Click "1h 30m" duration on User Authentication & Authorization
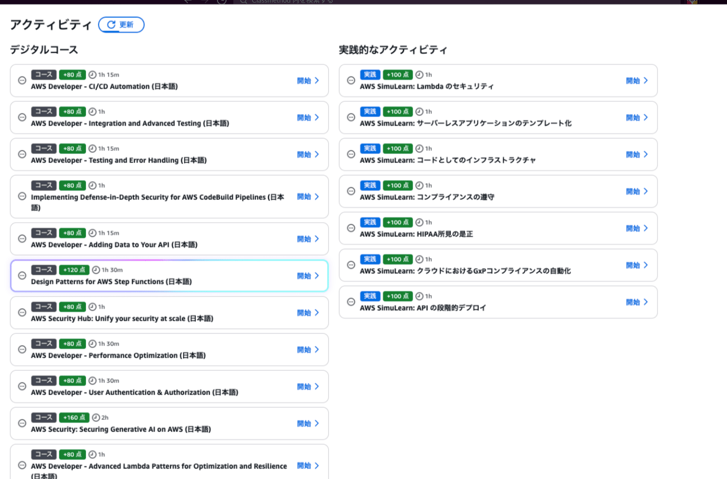 (109, 381)
